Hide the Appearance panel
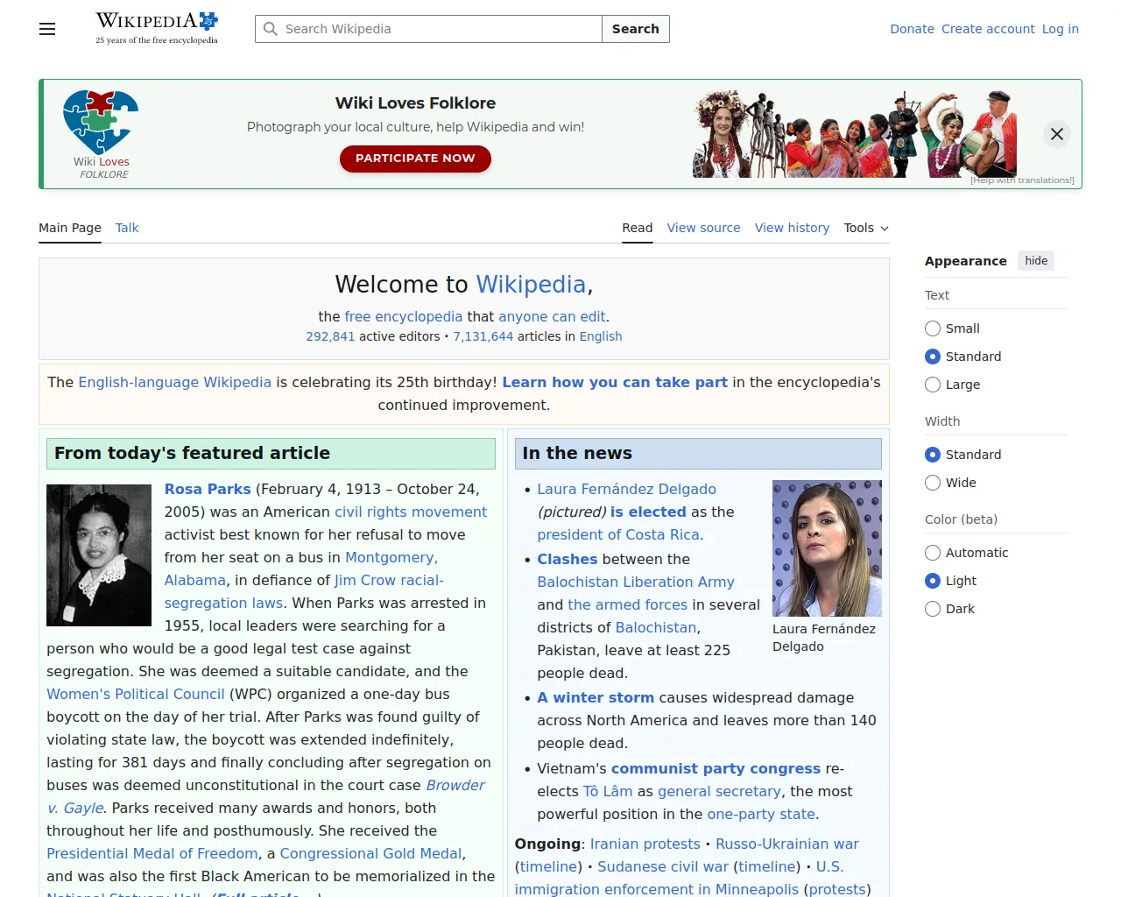The width and height of the screenshot is (1121, 897). pos(1036,261)
